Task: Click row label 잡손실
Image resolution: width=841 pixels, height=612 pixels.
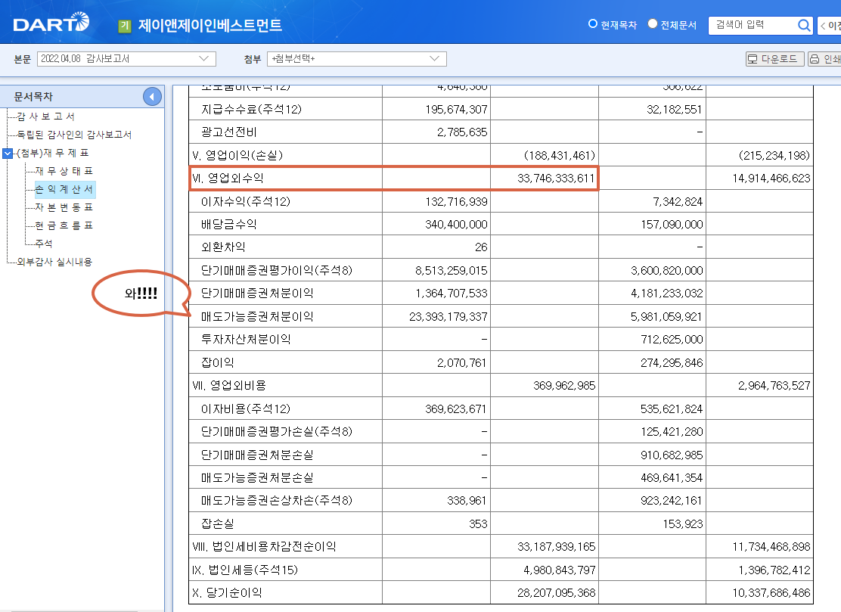Action: [218, 524]
